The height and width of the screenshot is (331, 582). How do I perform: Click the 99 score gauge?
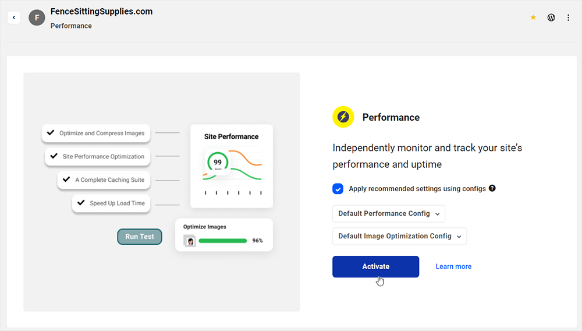(217, 163)
